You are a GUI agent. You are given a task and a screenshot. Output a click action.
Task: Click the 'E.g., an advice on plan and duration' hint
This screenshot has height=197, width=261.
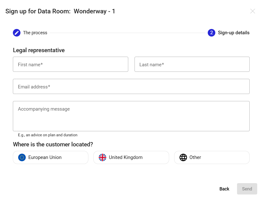coord(48,135)
